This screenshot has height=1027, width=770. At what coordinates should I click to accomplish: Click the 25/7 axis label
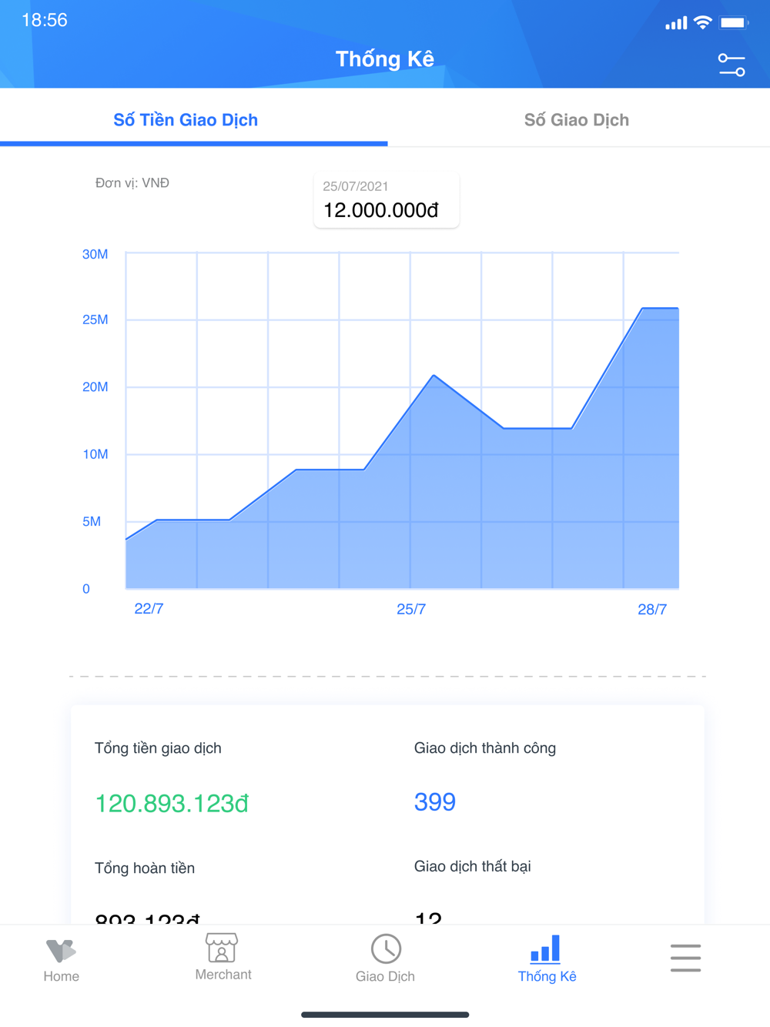(x=411, y=609)
